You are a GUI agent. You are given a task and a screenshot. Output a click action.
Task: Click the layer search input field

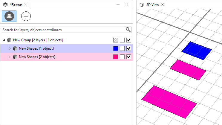(x=63, y=30)
